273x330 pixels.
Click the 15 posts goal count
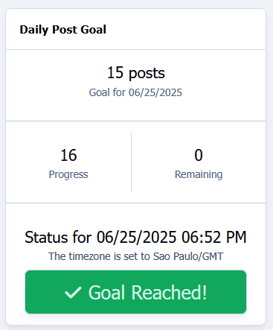pyautogui.click(x=136, y=73)
